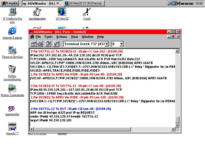This screenshot has width=205, height=153.
Task: Click the Start button on taskbar
Action: coord(9,3)
